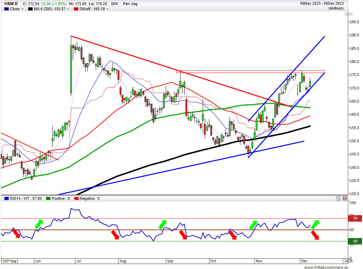
Task: Click the Jul label on time axis
Action: point(78,261)
